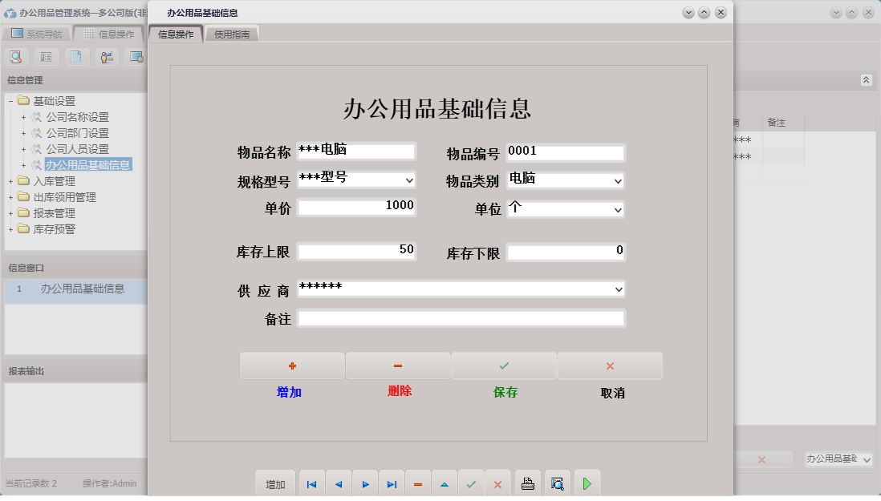
Task: Click the print icon in the bottom toolbar
Action: pos(528,483)
